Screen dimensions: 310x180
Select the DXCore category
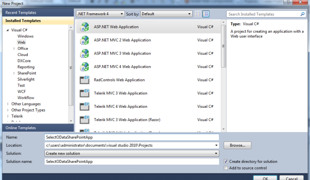(x=24, y=61)
